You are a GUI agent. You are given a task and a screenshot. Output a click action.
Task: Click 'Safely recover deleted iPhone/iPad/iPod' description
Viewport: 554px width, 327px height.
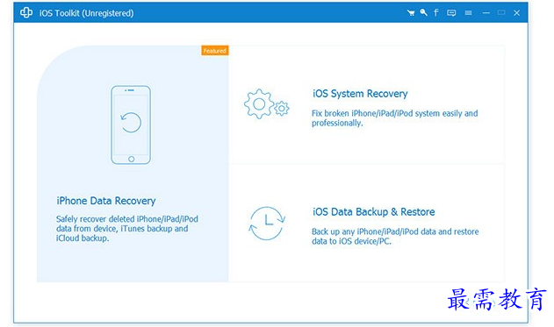pyautogui.click(x=127, y=229)
